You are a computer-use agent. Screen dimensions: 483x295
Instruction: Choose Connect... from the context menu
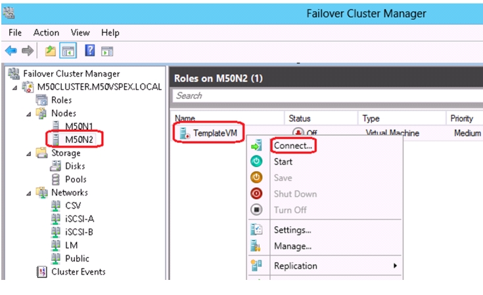point(293,146)
